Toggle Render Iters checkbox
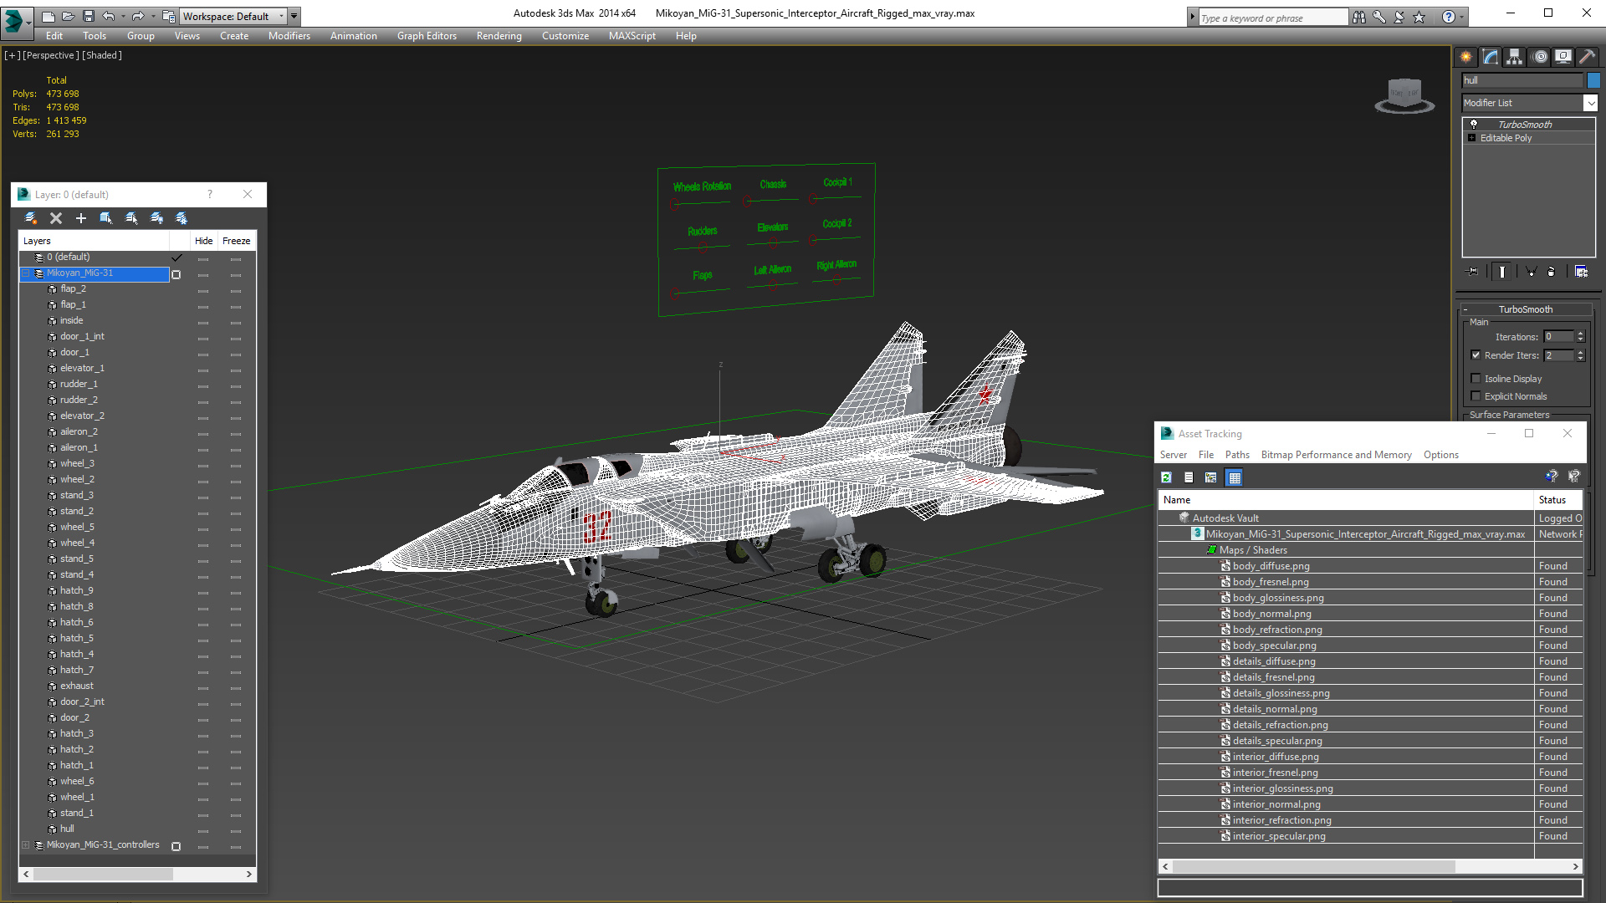This screenshot has width=1606, height=903. point(1476,355)
